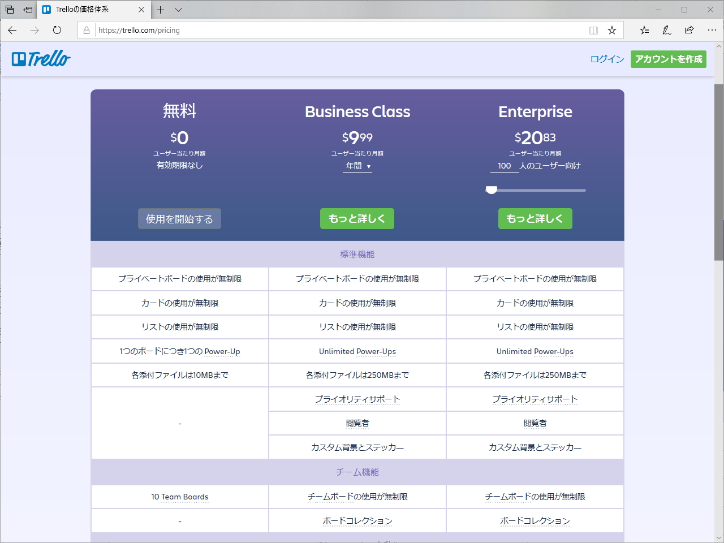Click the security lock icon in address bar
The width and height of the screenshot is (724, 543).
pos(87,30)
